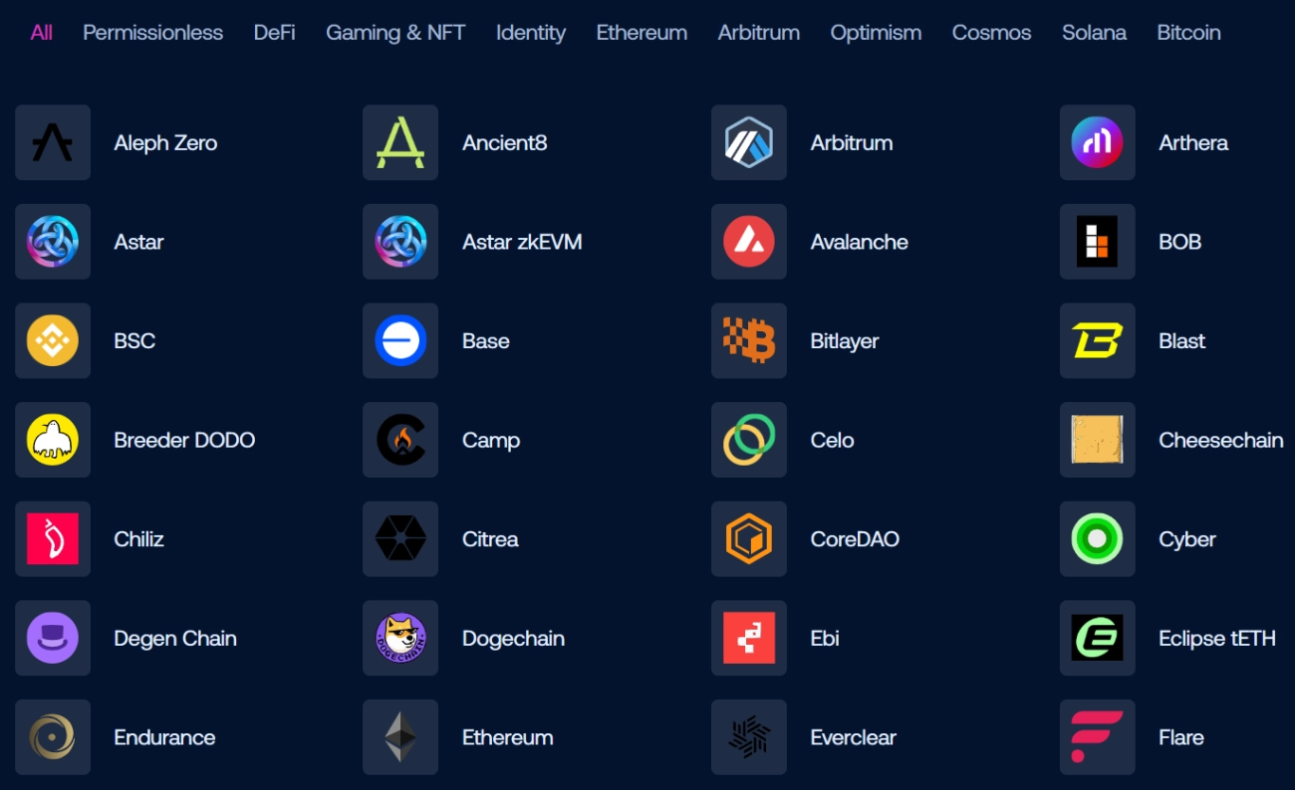Click the Arthera gradient circle icon

pyautogui.click(x=1097, y=142)
